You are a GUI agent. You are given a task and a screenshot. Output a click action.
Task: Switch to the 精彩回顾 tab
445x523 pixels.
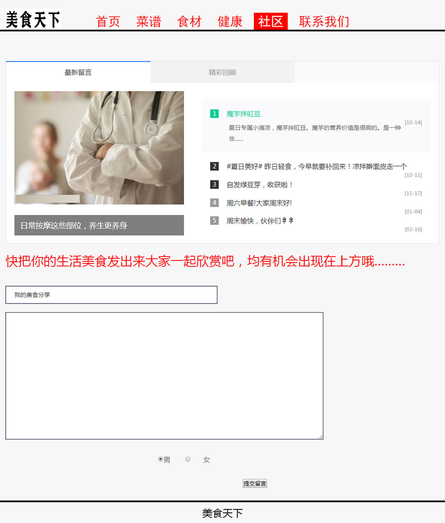(222, 73)
